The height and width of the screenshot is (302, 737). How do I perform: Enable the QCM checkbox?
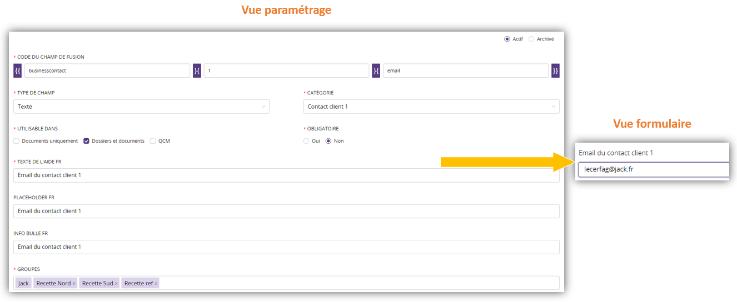coord(153,141)
